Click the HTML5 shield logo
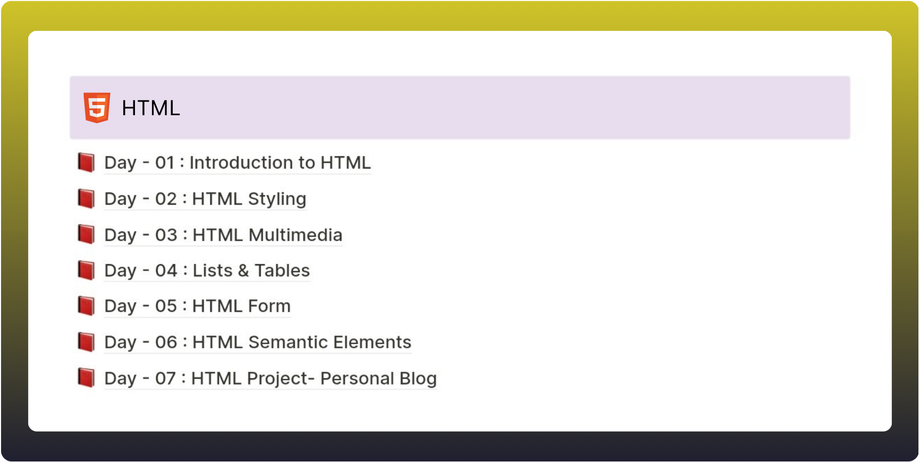This screenshot has width=920, height=462. [97, 108]
